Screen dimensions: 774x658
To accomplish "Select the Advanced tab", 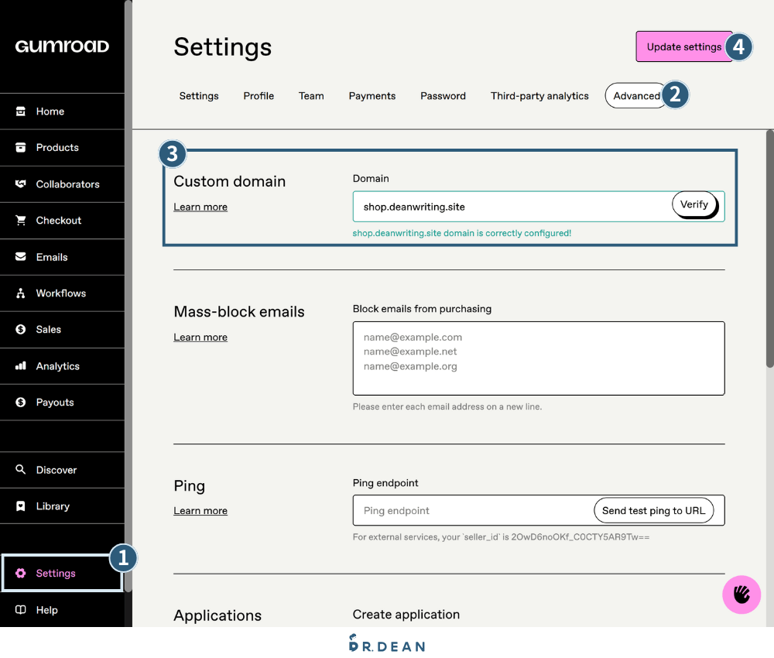I will point(636,96).
